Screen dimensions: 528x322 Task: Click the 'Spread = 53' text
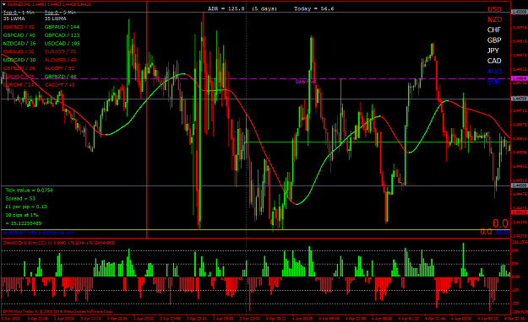tap(20, 199)
